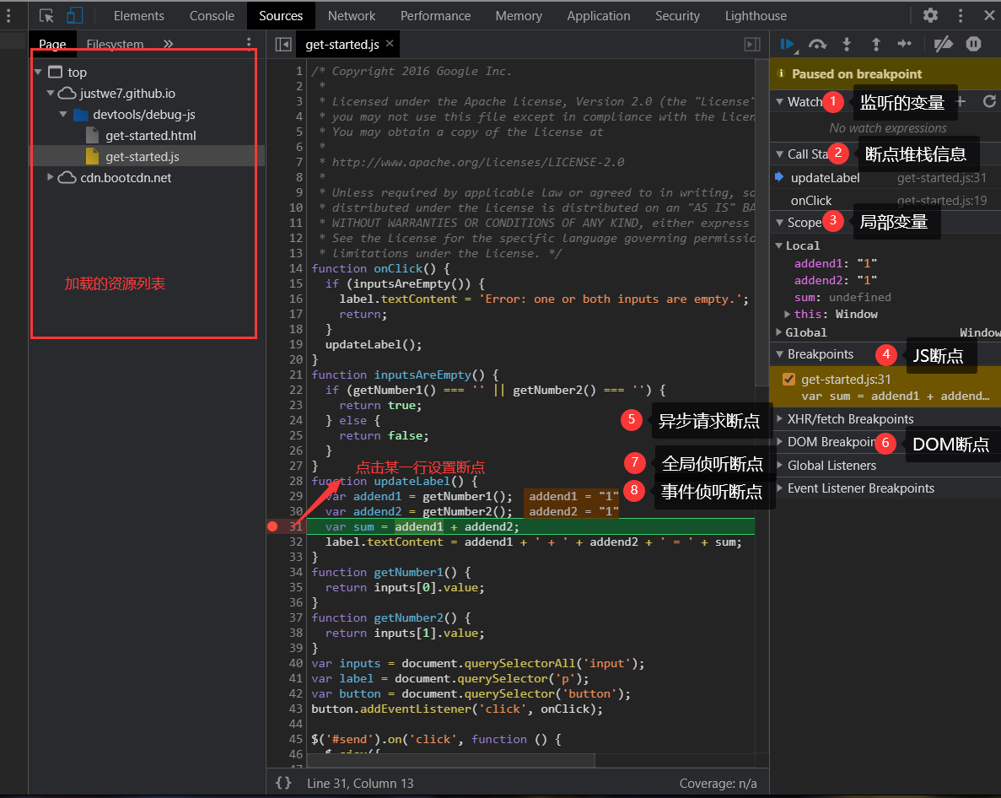
Task: Select get-started.js in the file tree
Action: [x=143, y=156]
